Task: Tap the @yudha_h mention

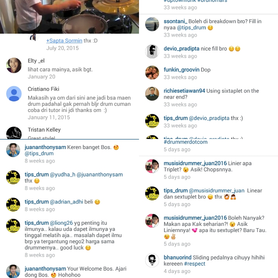Action: click(x=63, y=175)
